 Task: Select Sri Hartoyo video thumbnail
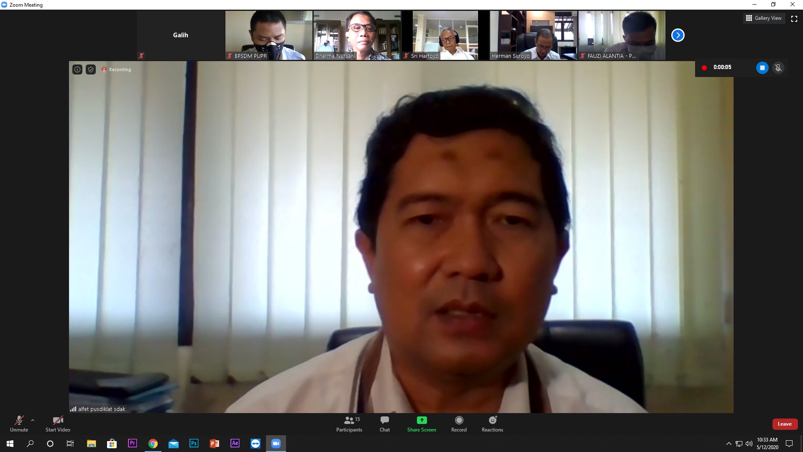(445, 35)
